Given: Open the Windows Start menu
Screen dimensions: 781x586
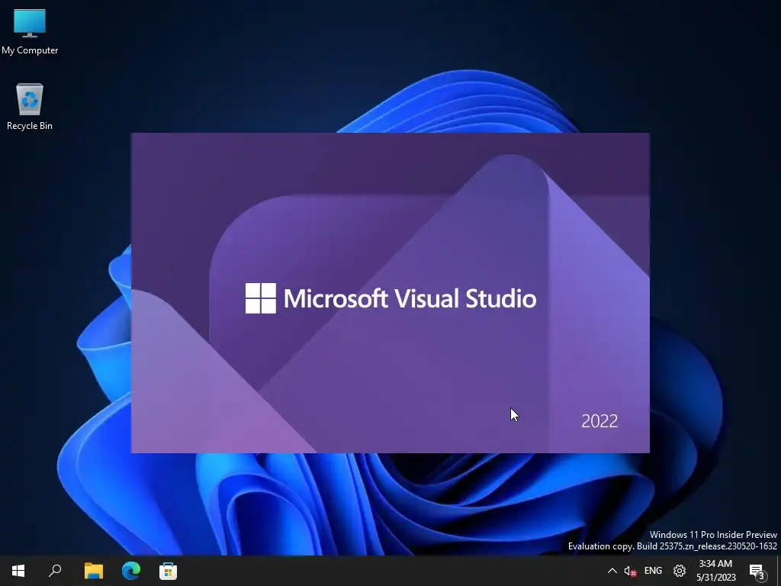Looking at the screenshot, I should point(18,571).
